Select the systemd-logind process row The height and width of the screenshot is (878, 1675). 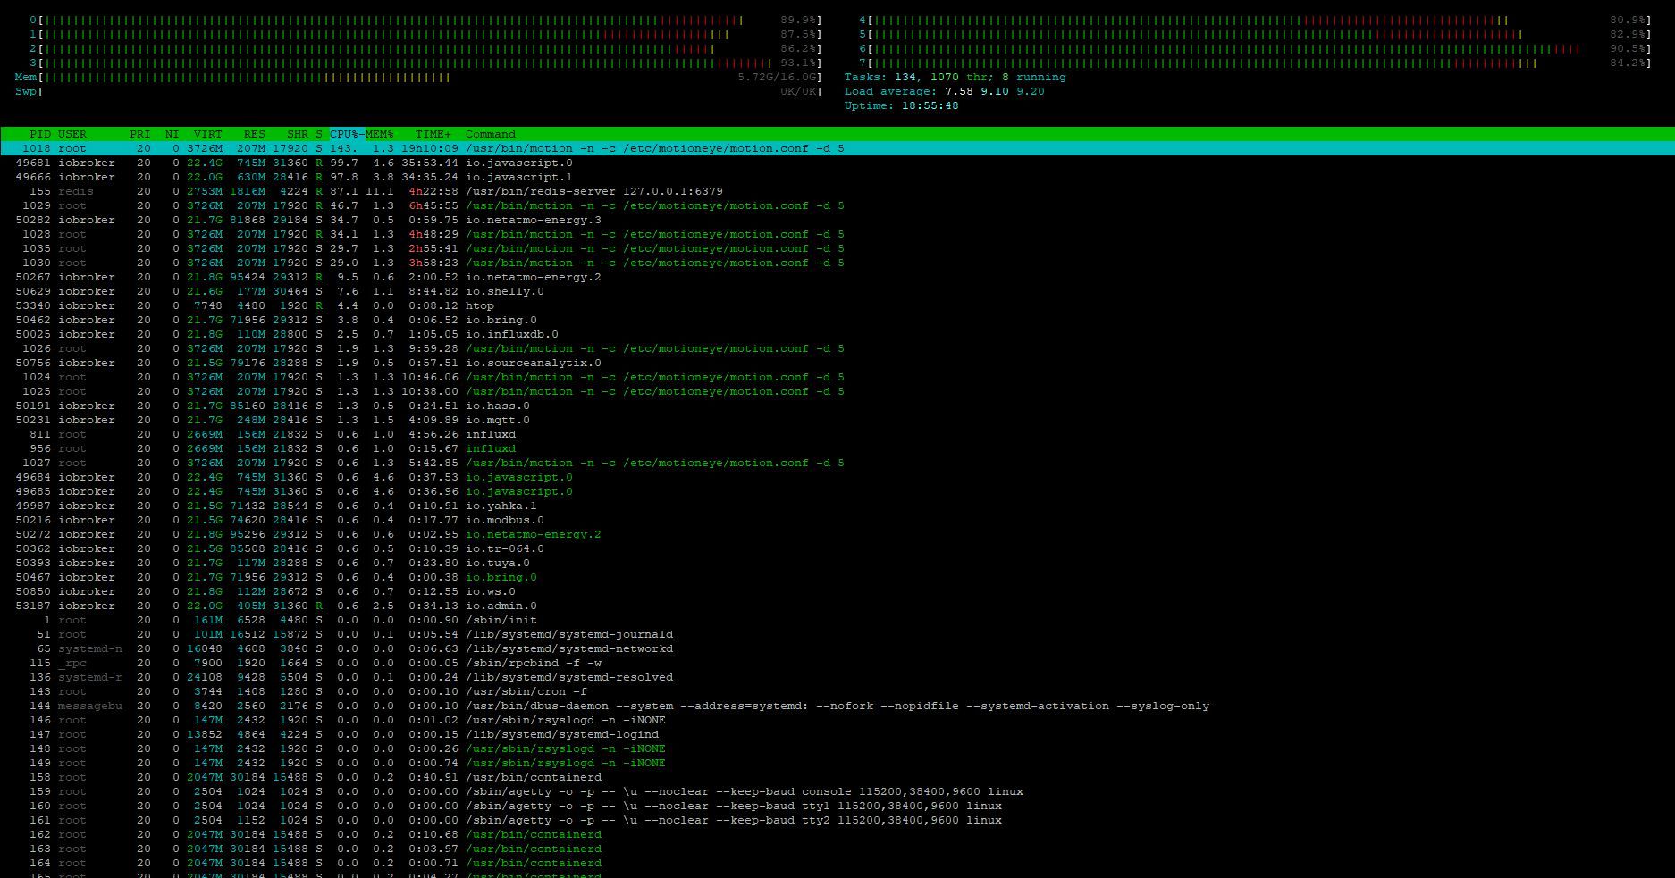click(837, 734)
